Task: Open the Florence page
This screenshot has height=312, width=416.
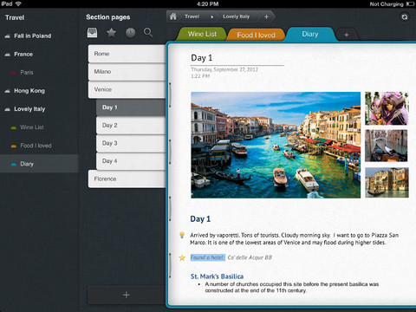Action: (x=127, y=179)
